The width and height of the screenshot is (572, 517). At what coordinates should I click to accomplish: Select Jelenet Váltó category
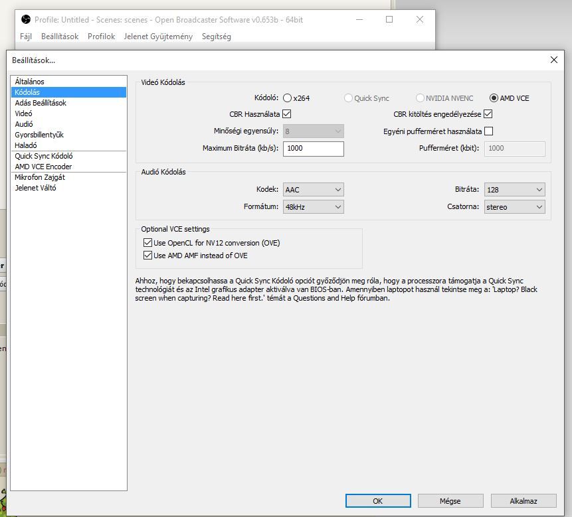[x=68, y=188]
